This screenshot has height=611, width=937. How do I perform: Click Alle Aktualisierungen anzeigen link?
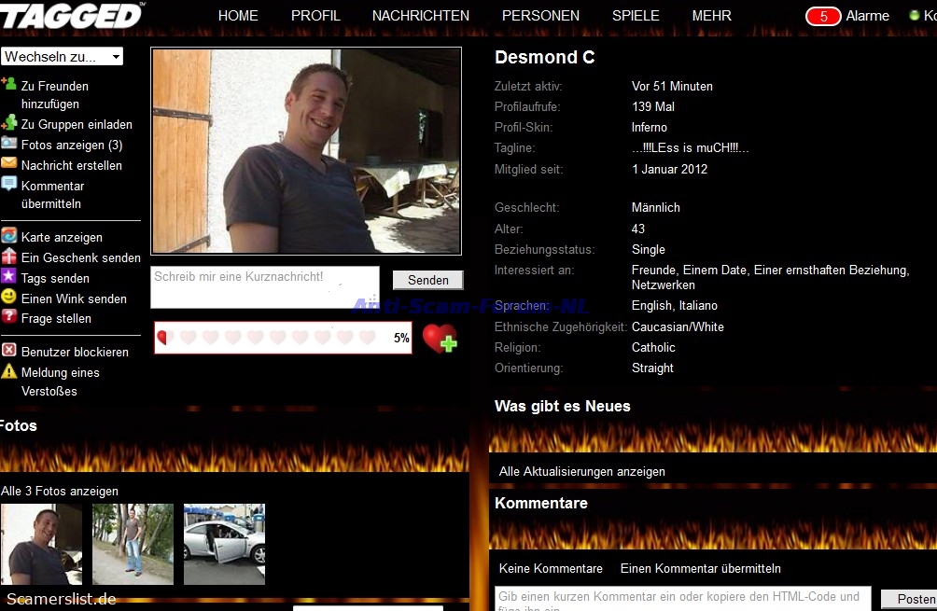click(582, 472)
